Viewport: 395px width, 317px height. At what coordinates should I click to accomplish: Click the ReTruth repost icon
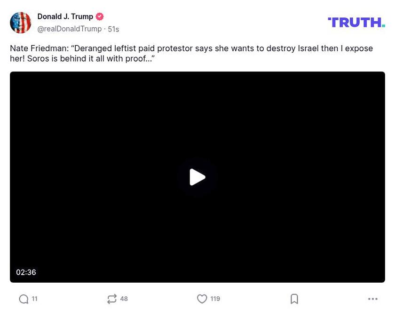pyautogui.click(x=112, y=299)
